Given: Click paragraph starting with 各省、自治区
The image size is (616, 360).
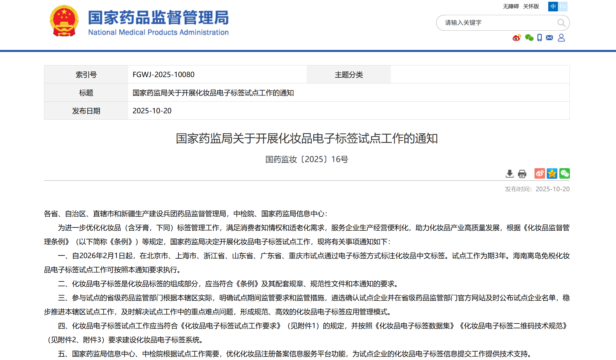Looking at the screenshot, I should [x=186, y=214].
